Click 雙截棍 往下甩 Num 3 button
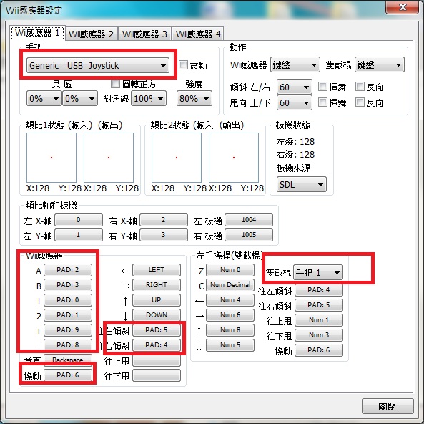This screenshot has height=424, width=424. [x=319, y=335]
